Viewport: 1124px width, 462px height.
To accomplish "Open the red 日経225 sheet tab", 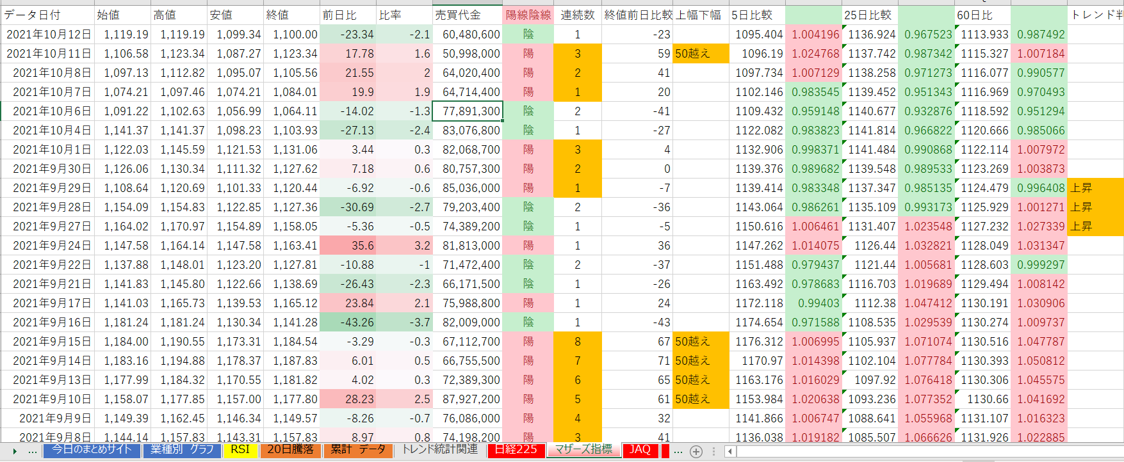I will tap(516, 450).
